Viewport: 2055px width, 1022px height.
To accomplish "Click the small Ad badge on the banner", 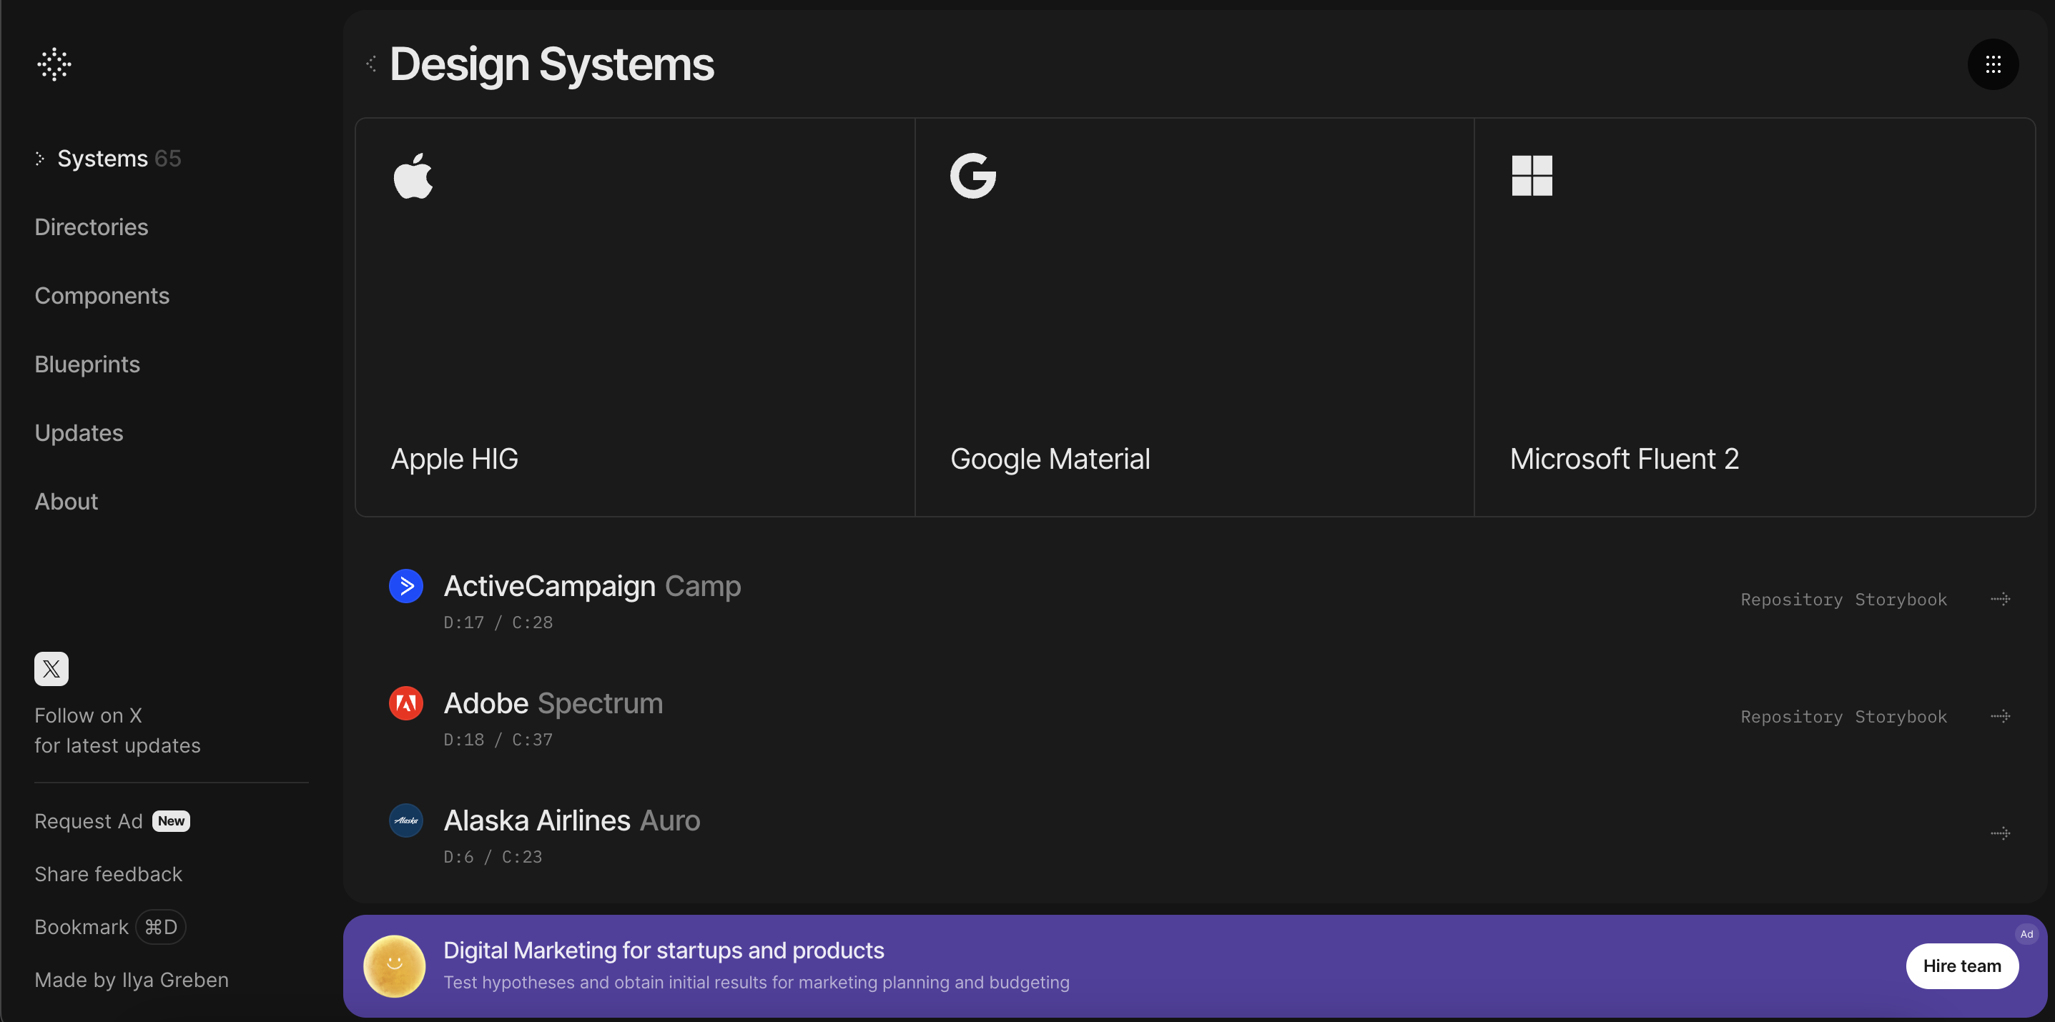I will coord(2026,934).
